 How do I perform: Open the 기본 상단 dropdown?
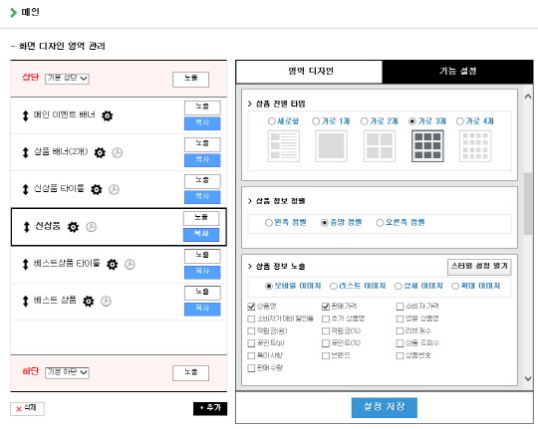point(67,79)
